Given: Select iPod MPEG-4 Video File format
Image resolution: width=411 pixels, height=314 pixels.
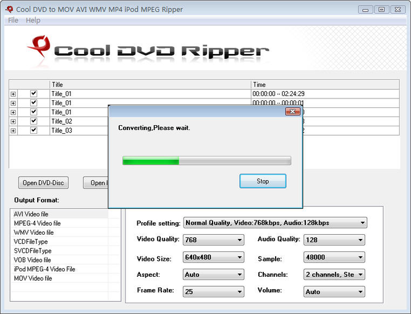Looking at the screenshot, I should coord(60,269).
